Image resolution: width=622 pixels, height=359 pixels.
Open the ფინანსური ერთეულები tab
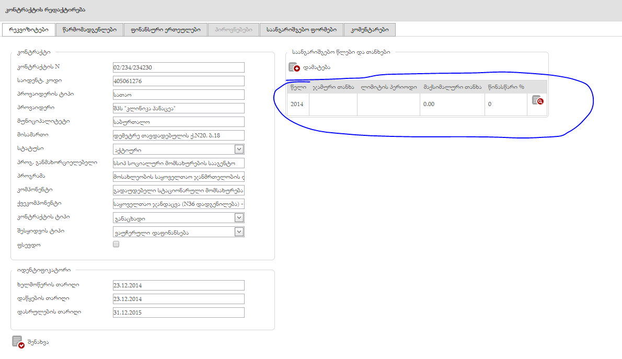[166, 30]
